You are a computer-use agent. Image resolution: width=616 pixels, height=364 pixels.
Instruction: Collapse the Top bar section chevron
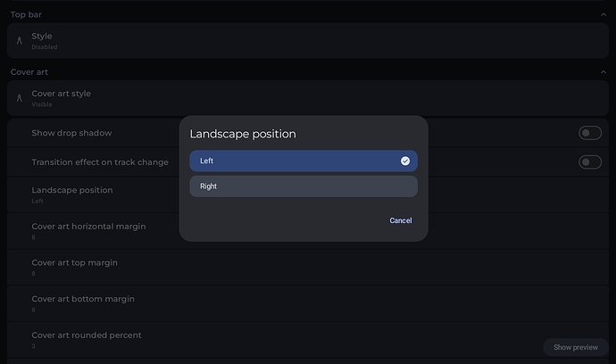click(x=604, y=14)
